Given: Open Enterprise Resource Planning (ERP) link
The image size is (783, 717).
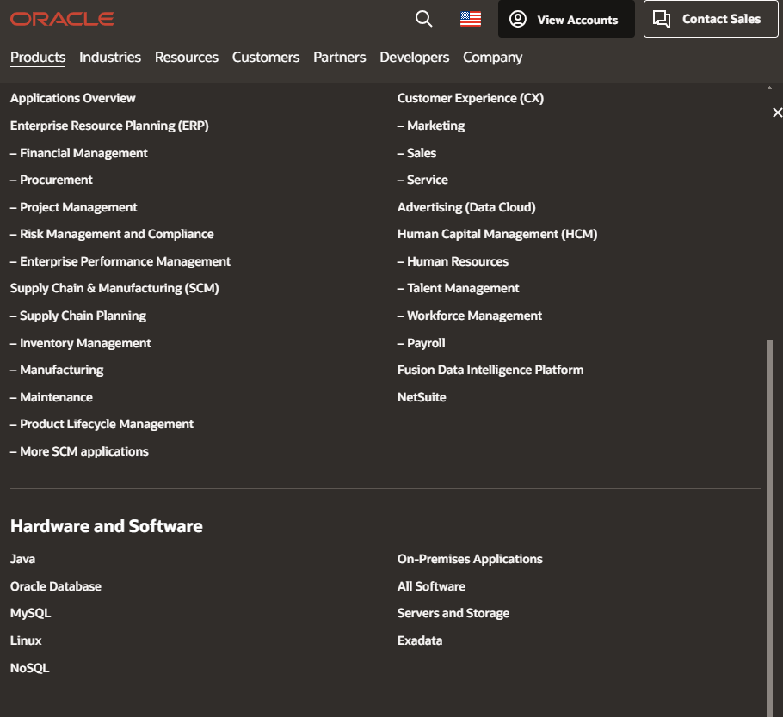Looking at the screenshot, I should (x=109, y=126).
